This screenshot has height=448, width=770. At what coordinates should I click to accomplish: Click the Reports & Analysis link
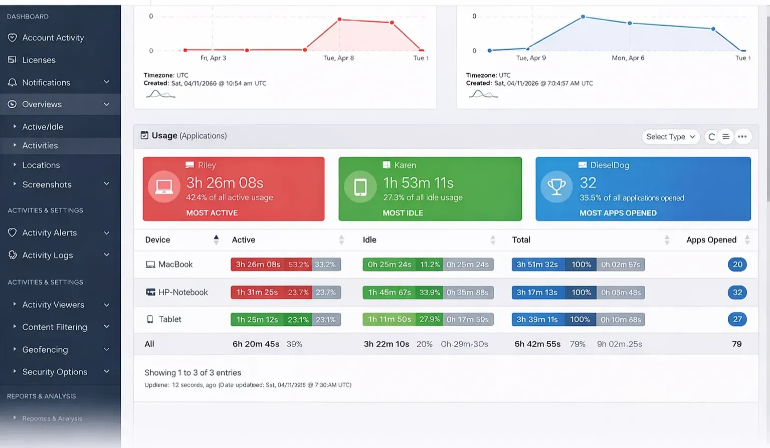(x=52, y=418)
